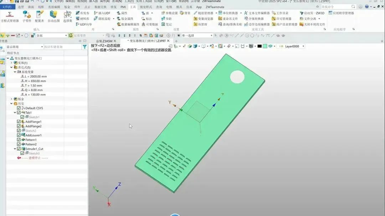Viewport: 385px width, 216px height.
Task: Switch to the 总装.Z3ASM document tab
Action: tap(104, 41)
